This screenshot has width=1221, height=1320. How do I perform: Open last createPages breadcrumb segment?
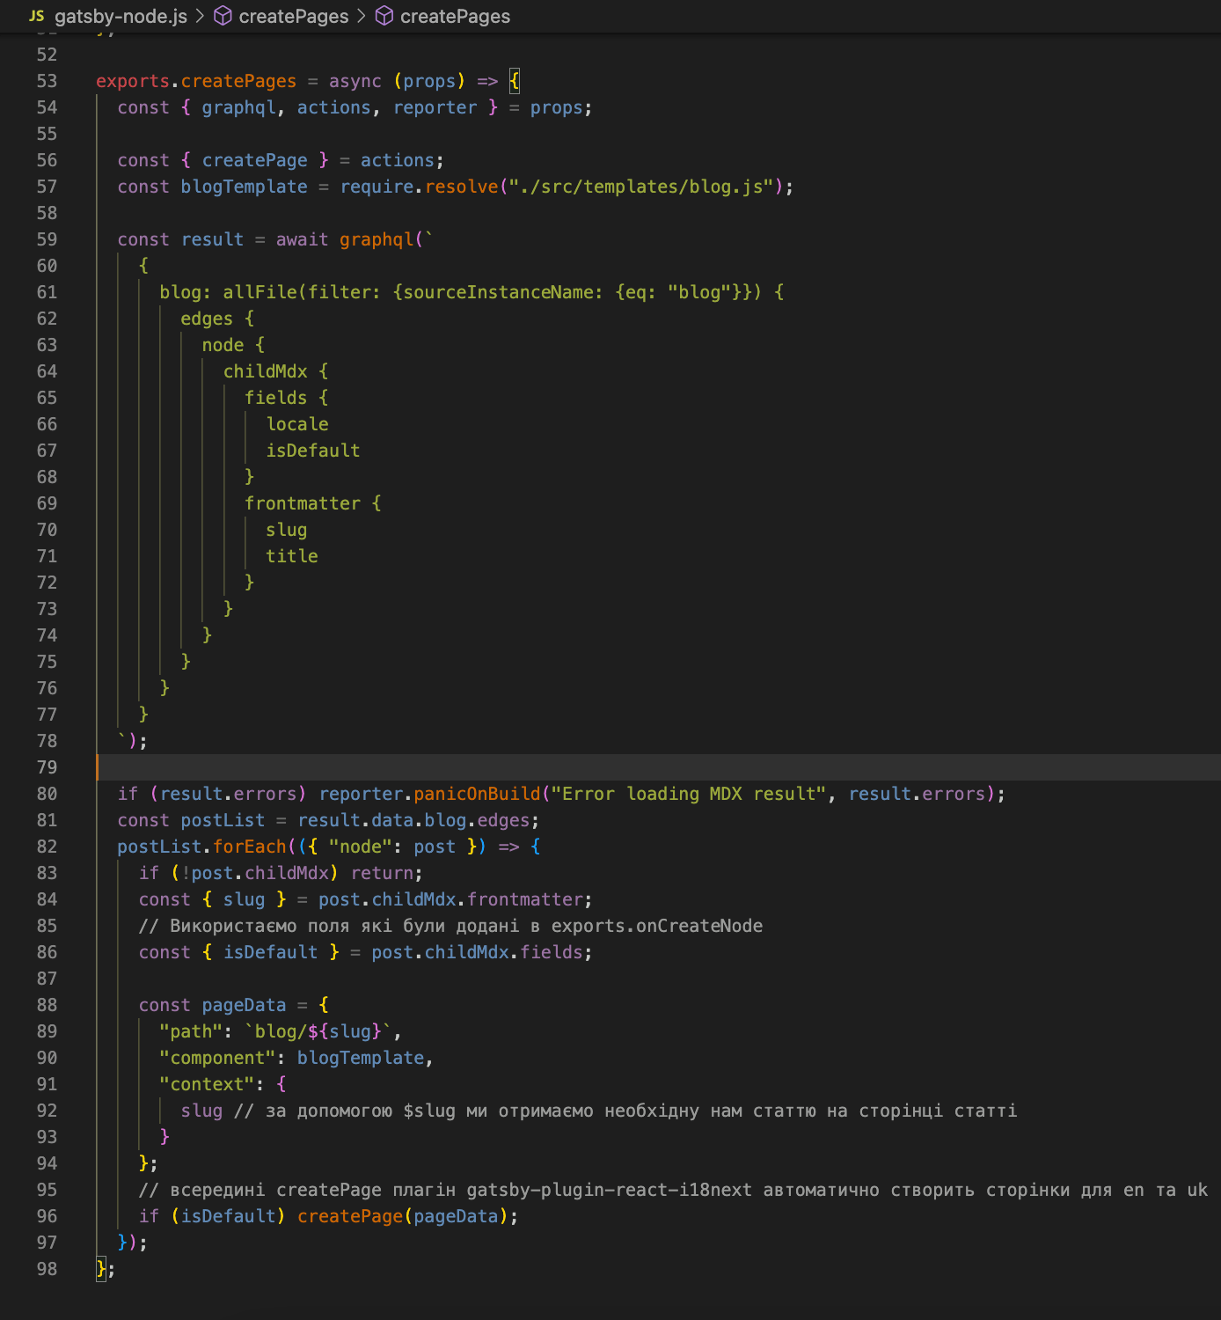[455, 17]
